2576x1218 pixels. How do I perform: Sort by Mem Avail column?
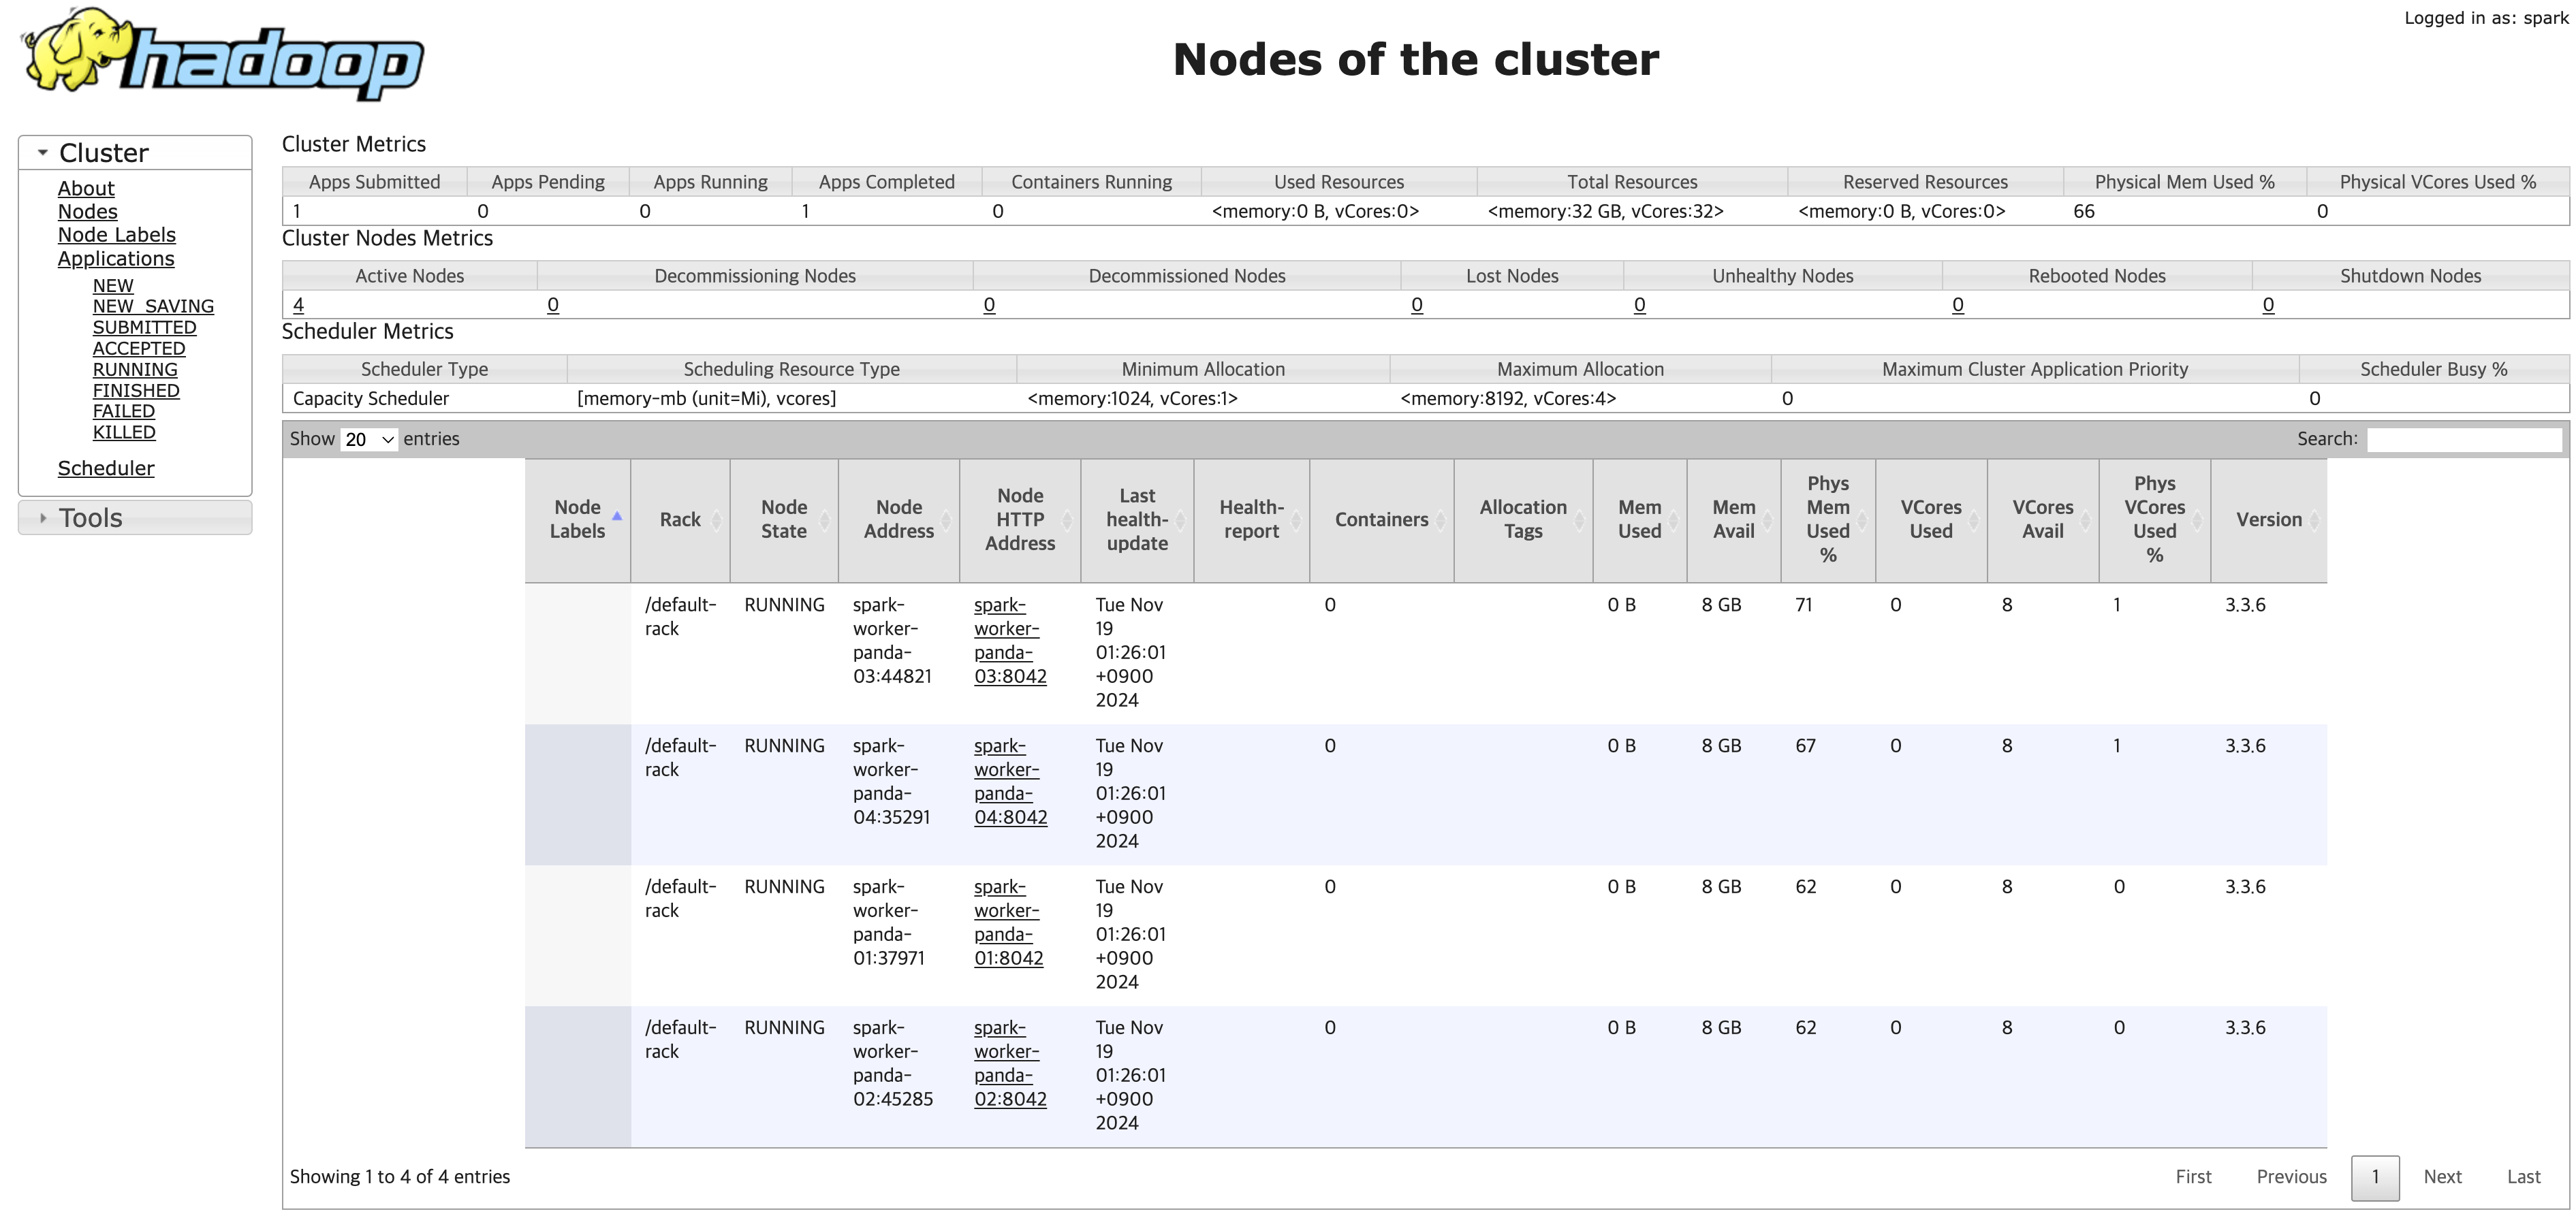click(1733, 519)
